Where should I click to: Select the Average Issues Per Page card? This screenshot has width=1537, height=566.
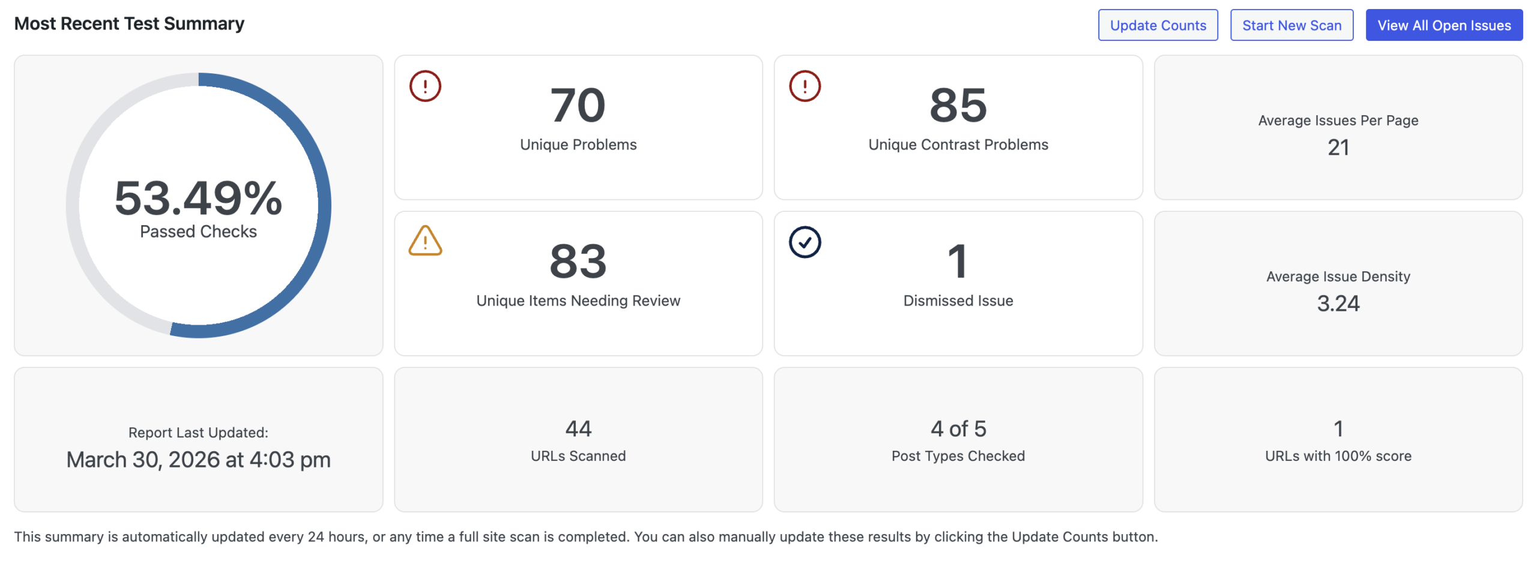[x=1338, y=128]
